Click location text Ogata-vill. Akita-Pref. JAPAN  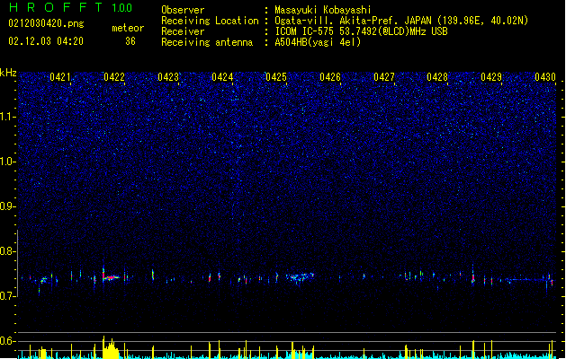(353, 21)
